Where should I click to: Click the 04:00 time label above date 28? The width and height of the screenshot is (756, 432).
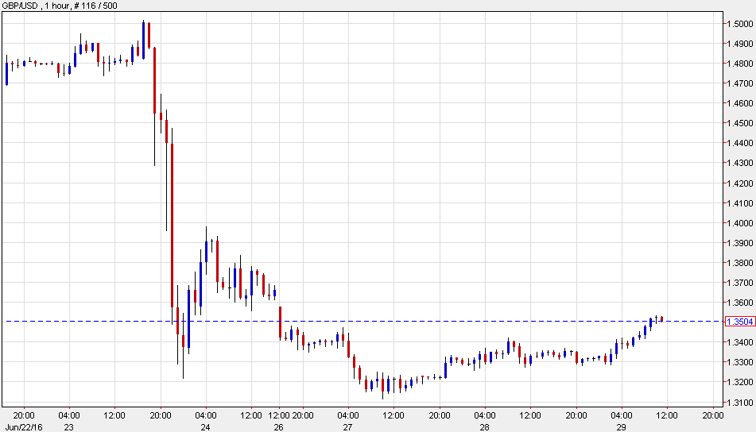(x=485, y=415)
